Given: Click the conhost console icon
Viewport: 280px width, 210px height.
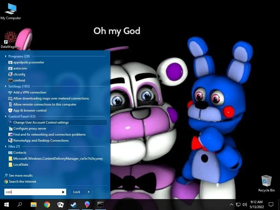Looking at the screenshot, I should click(x=10, y=81).
